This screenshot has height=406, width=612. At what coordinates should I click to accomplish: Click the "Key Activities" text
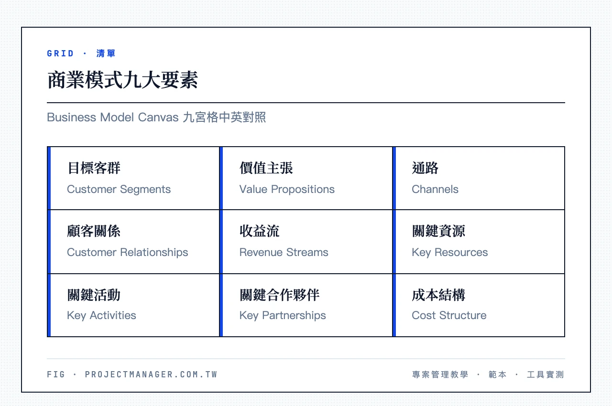tap(101, 315)
